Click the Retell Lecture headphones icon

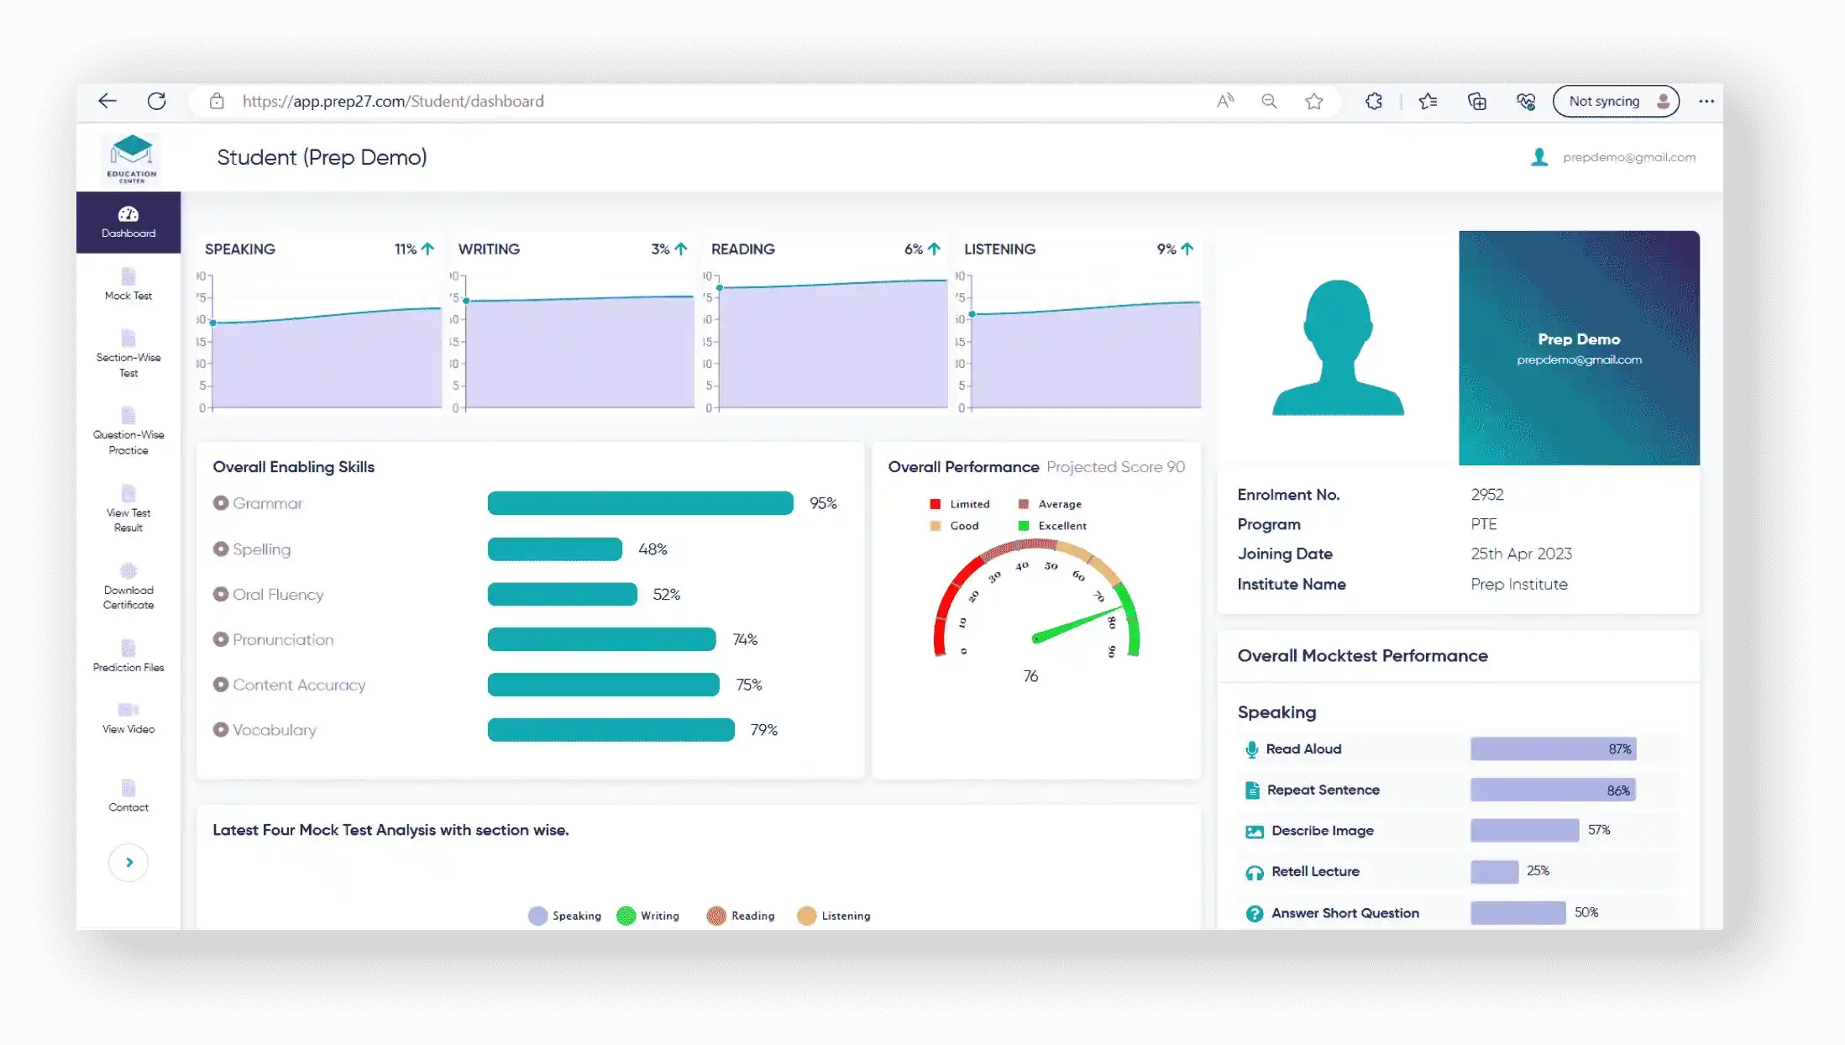[1254, 873]
